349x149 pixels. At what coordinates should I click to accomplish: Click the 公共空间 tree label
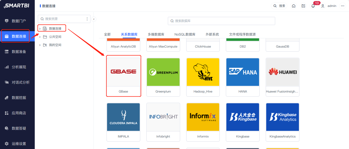coord(55,37)
